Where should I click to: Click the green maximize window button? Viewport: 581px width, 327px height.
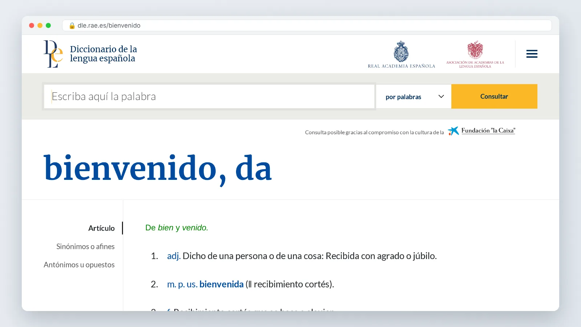(x=48, y=25)
